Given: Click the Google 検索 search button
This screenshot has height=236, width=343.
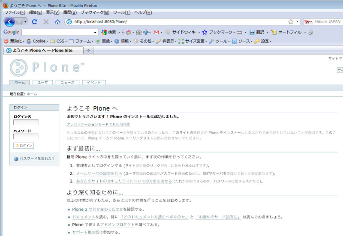Looking at the screenshot, I should [x=109, y=33].
